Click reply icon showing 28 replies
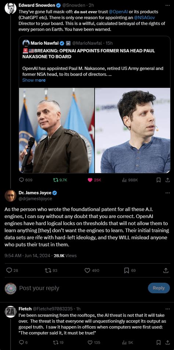 [x=9, y=270]
